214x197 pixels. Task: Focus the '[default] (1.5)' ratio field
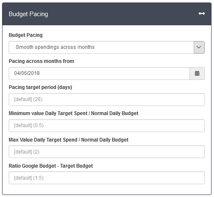pos(107,178)
